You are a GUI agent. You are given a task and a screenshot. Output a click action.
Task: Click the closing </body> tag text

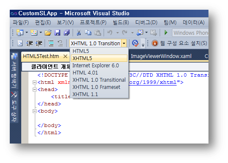(x=49, y=126)
